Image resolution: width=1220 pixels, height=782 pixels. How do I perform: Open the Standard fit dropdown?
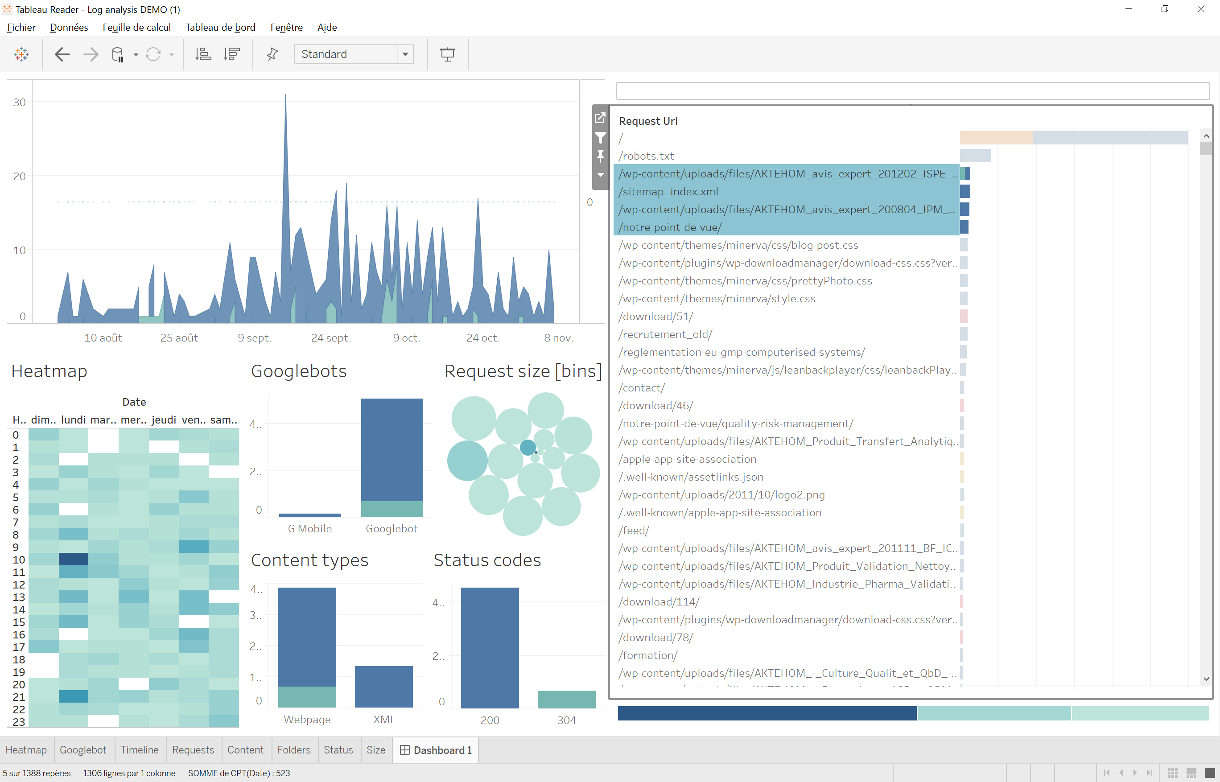point(405,54)
